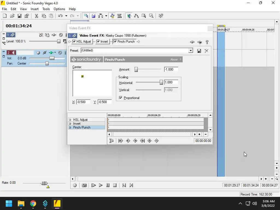Viewport: 280px width, 210px height.
Task: Create a new project with toolbar icon
Action: pos(5,16)
